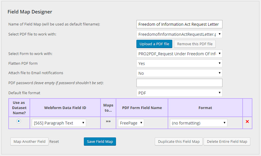Open the Select Form to work with dropdown
Viewport: 261px width, 156px height.
tap(179, 53)
